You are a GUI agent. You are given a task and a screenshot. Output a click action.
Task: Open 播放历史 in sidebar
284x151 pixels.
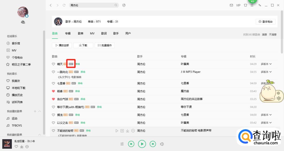point(17,95)
